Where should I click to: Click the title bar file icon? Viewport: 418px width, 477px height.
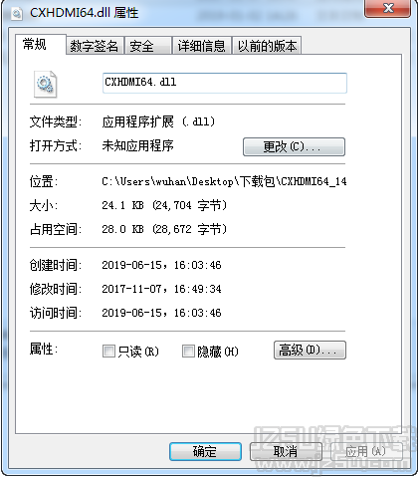point(17,14)
